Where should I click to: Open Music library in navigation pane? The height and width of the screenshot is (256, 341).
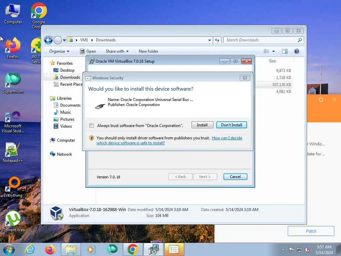[x=66, y=112]
